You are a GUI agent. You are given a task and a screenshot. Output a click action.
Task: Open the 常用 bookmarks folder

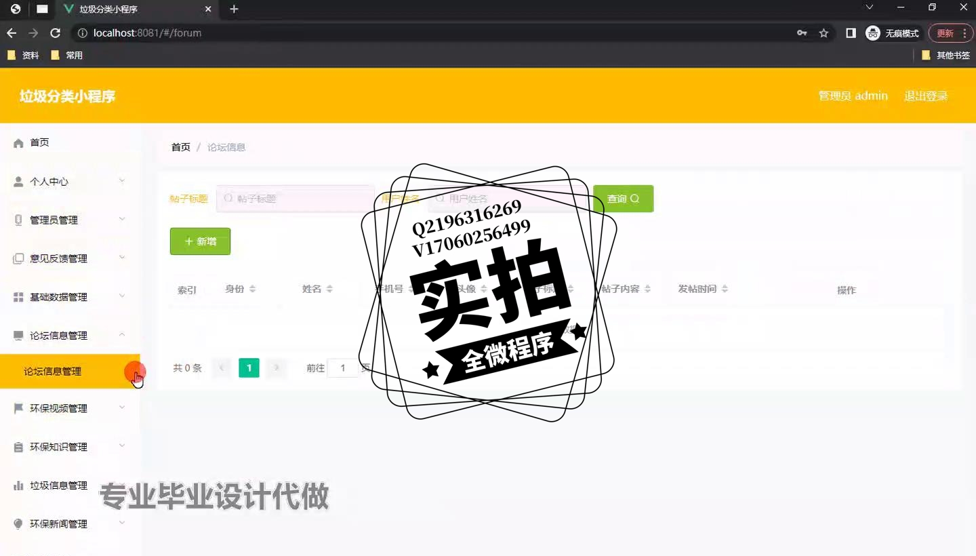pyautogui.click(x=67, y=56)
